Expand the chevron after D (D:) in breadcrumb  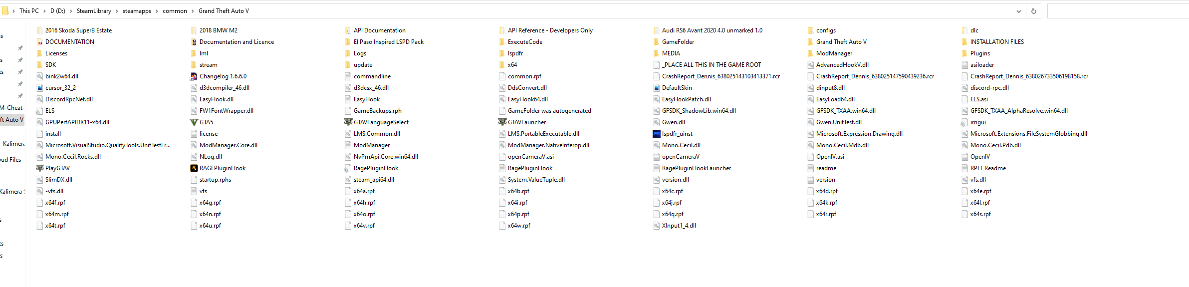coord(71,11)
